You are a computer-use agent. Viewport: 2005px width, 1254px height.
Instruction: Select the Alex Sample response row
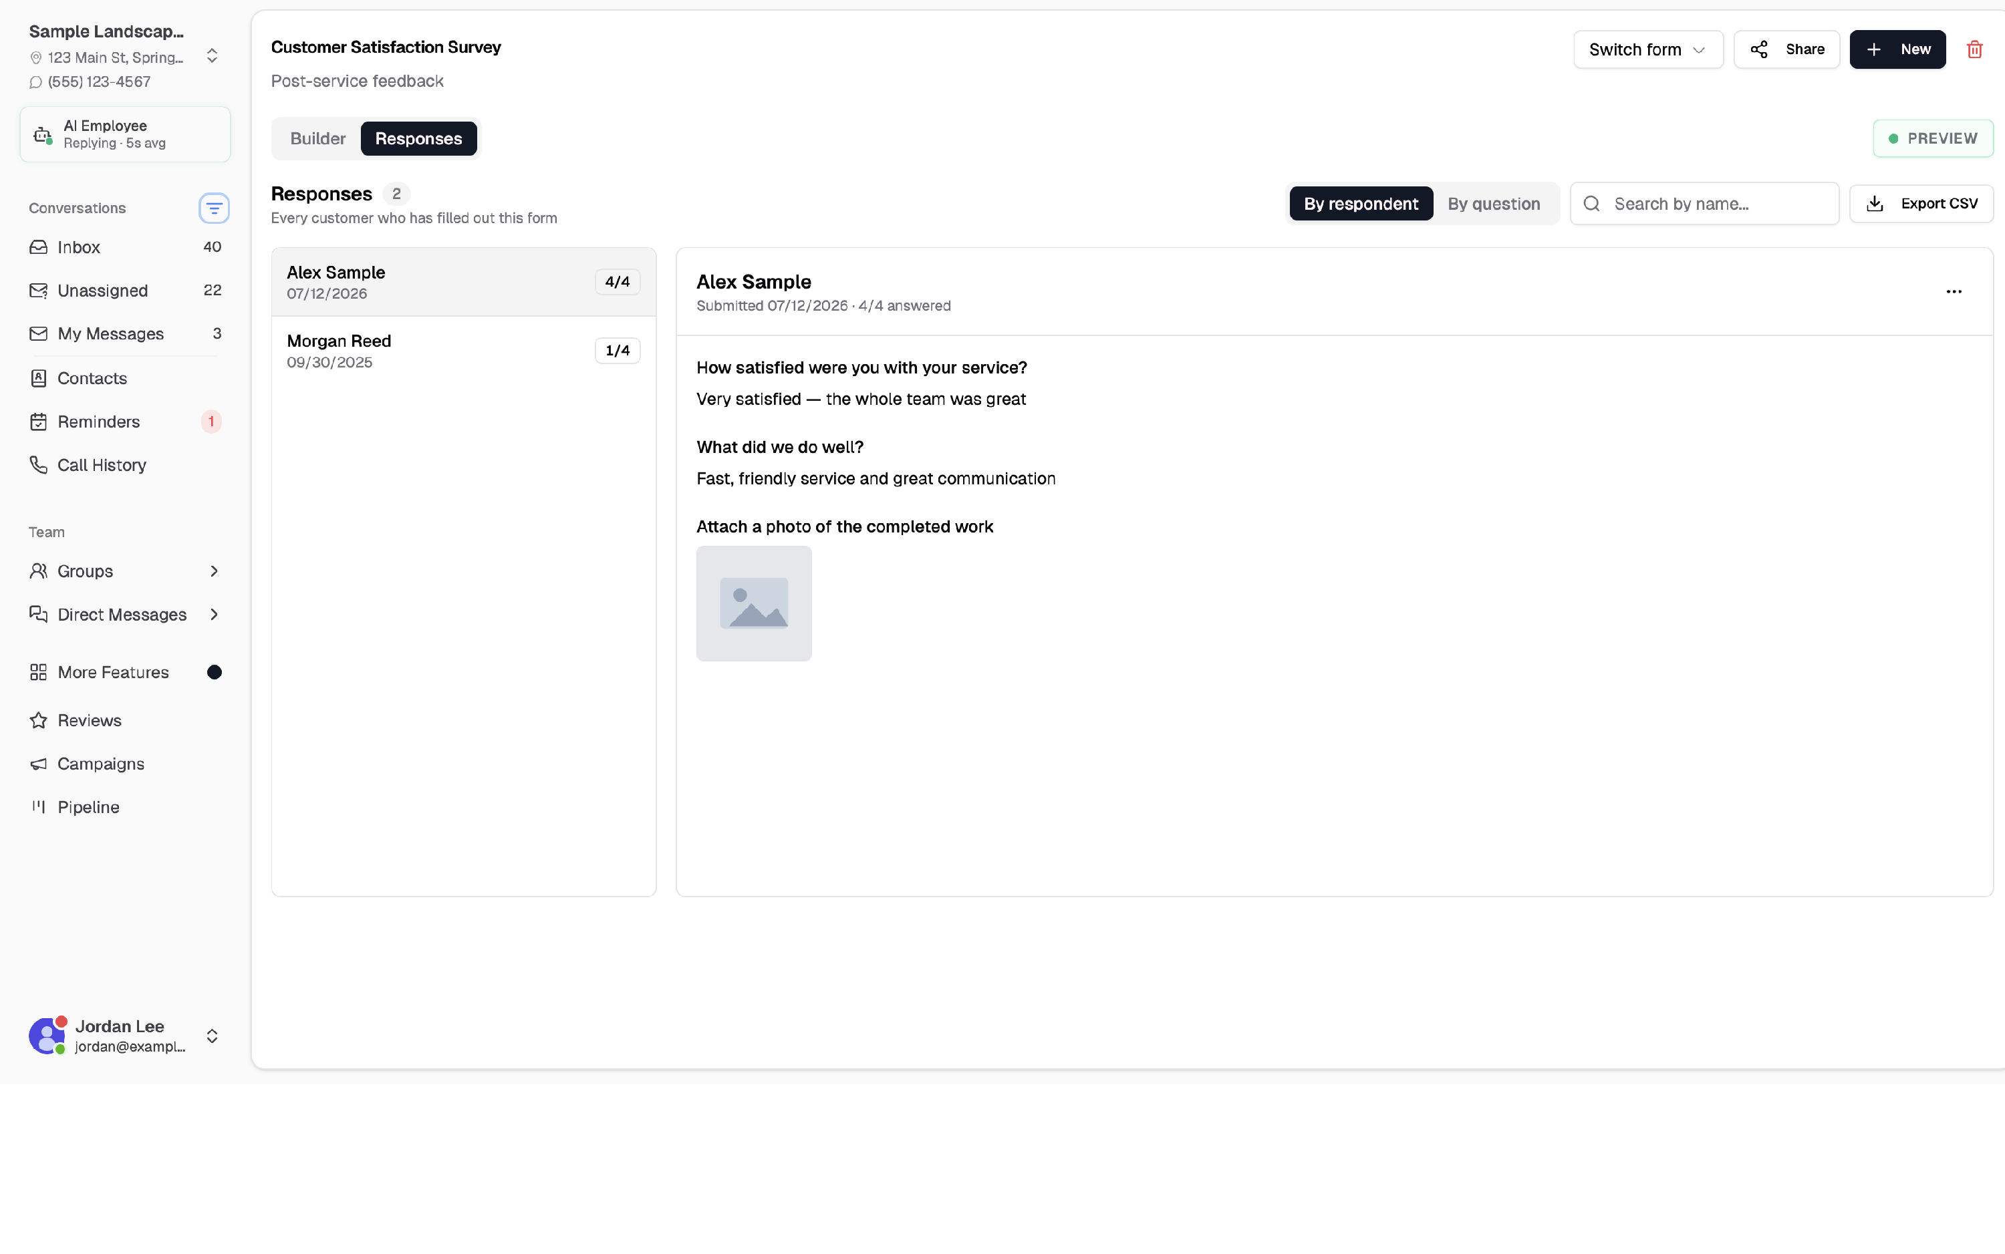464,282
